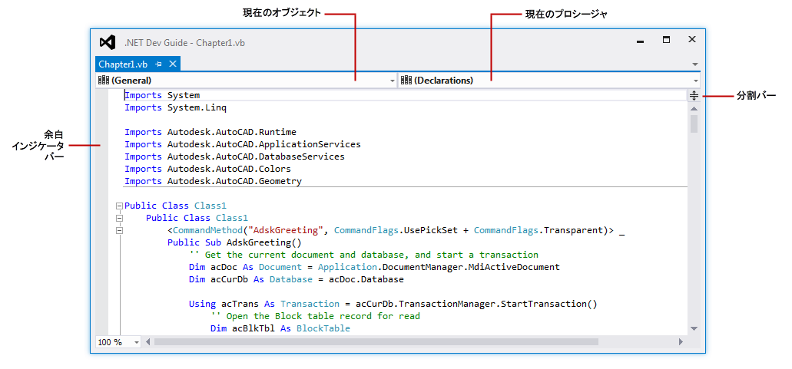Click "CommandFlags.Transparent" in the attribute
This screenshot has height=369, width=792.
(x=538, y=230)
